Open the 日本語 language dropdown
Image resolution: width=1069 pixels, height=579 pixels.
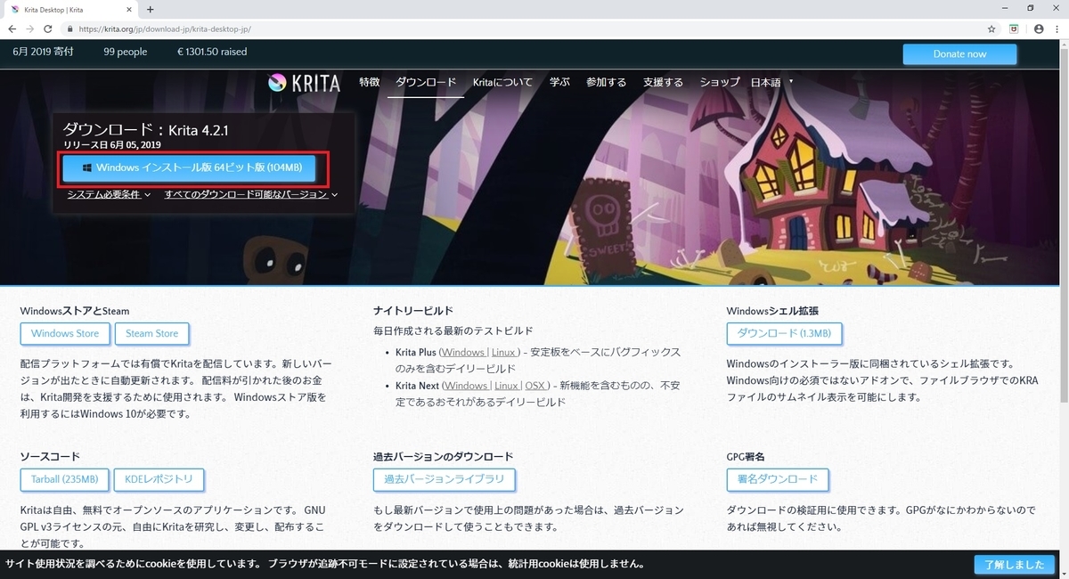(767, 82)
